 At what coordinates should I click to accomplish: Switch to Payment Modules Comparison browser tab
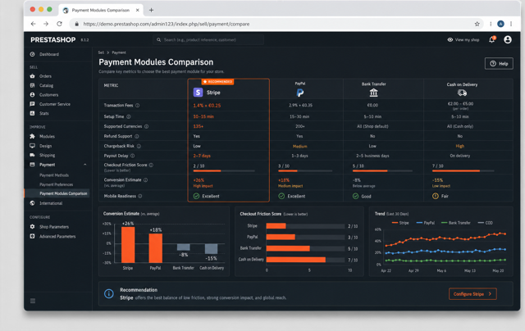(x=101, y=11)
